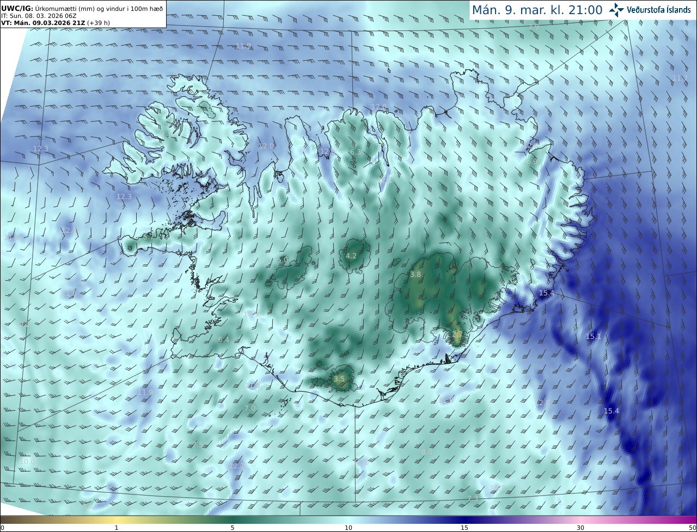Click the 2.7 value label
The image size is (697, 532).
click(x=457, y=334)
